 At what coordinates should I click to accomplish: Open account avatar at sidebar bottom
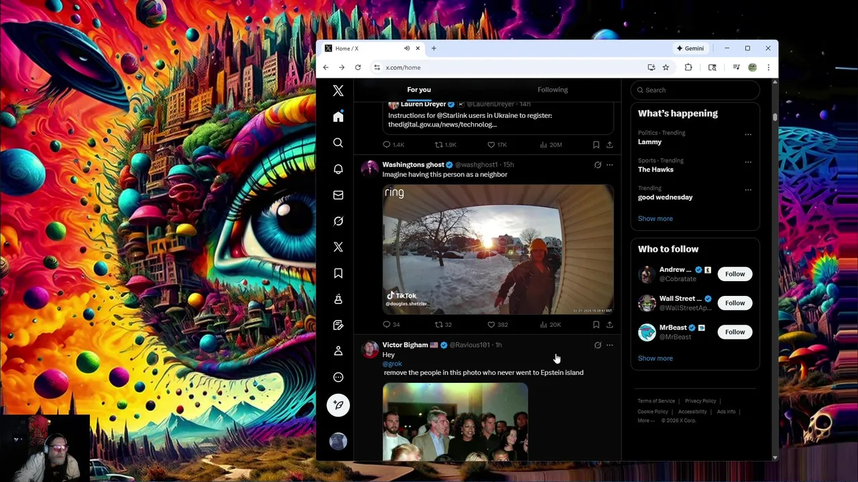[338, 441]
